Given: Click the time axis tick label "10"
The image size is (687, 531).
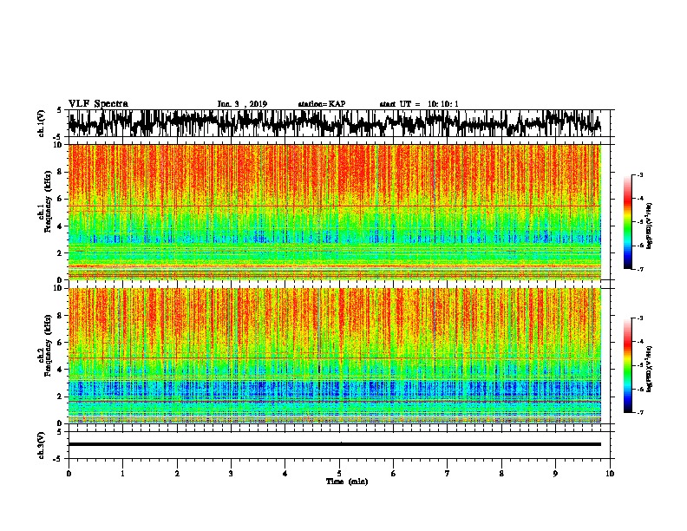Looking at the screenshot, I should click(x=610, y=474).
